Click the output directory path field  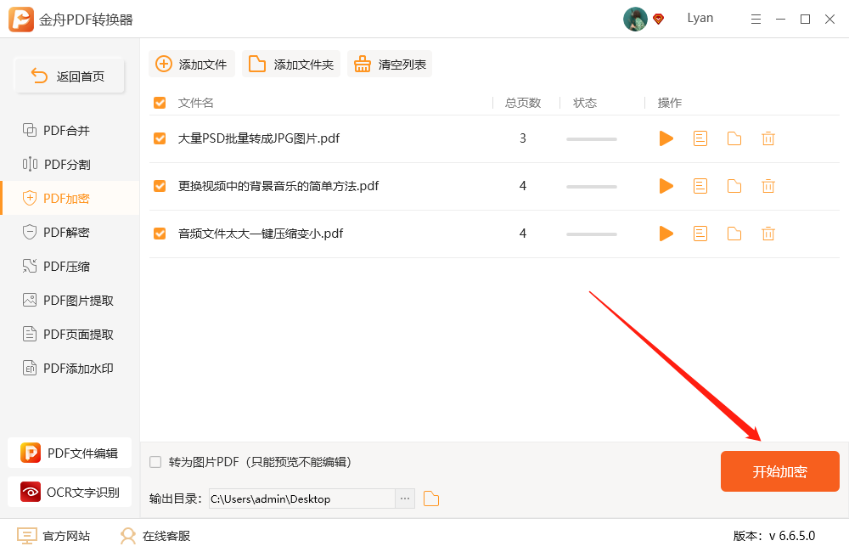point(302,498)
